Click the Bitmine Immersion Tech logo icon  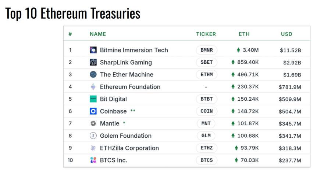pyautogui.click(x=93, y=50)
